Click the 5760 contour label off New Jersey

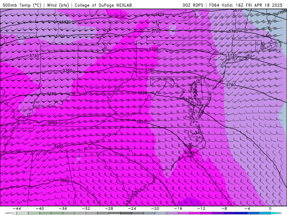pyautogui.click(x=231, y=85)
